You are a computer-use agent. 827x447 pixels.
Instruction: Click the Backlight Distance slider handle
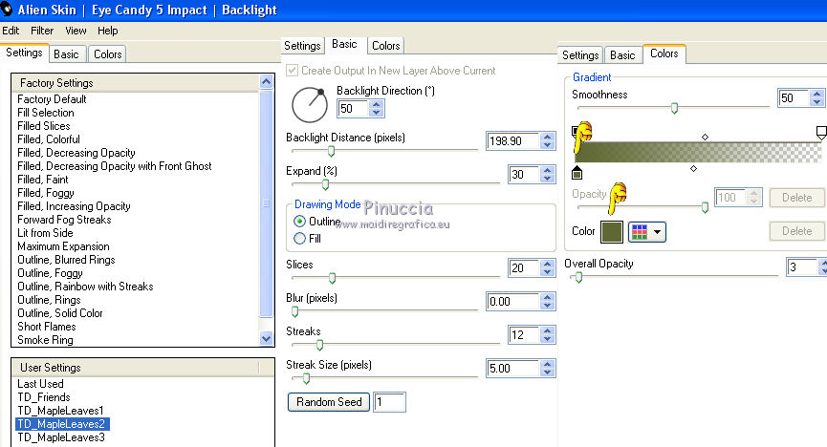click(x=331, y=151)
